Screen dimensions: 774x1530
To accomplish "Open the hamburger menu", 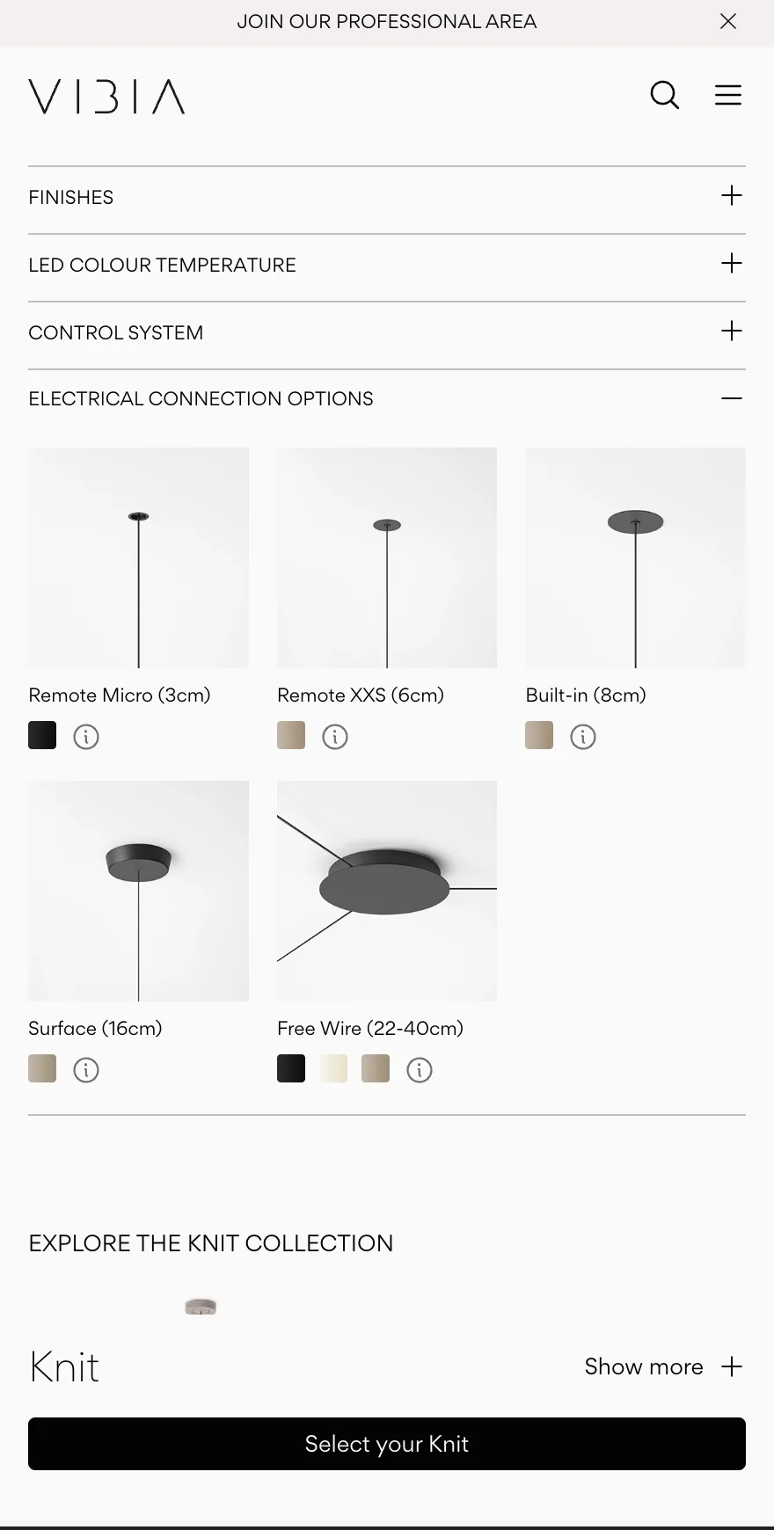I will (x=728, y=95).
